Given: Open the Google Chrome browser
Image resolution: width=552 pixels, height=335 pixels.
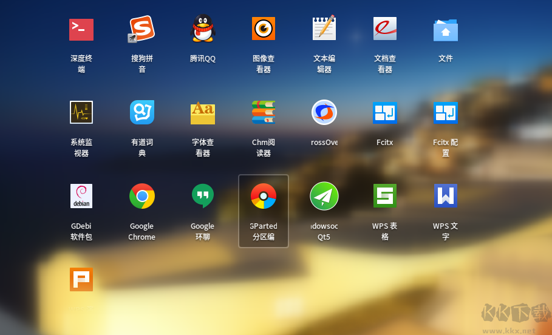Looking at the screenshot, I should [x=142, y=197].
